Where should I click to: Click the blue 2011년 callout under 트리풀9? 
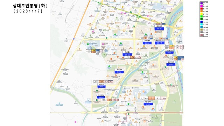(x=119, y=72)
